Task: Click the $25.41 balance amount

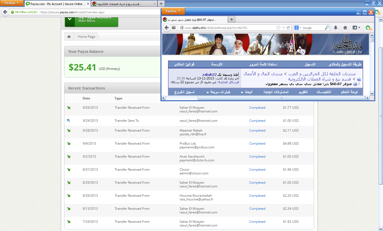Action: (x=82, y=67)
